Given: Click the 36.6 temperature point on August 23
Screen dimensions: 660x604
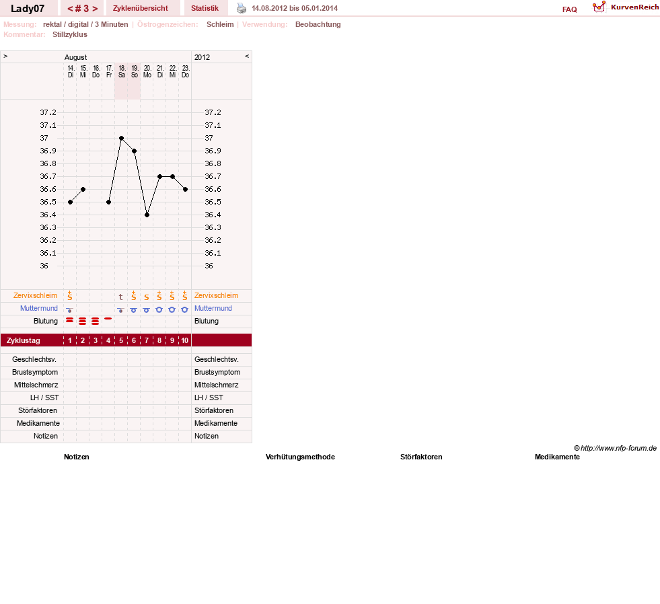Looking at the screenshot, I should [185, 190].
